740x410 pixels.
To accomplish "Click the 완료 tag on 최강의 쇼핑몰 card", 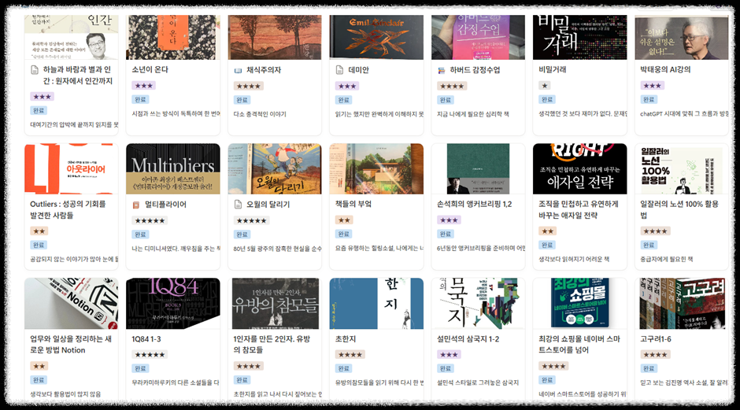I will click(x=547, y=380).
